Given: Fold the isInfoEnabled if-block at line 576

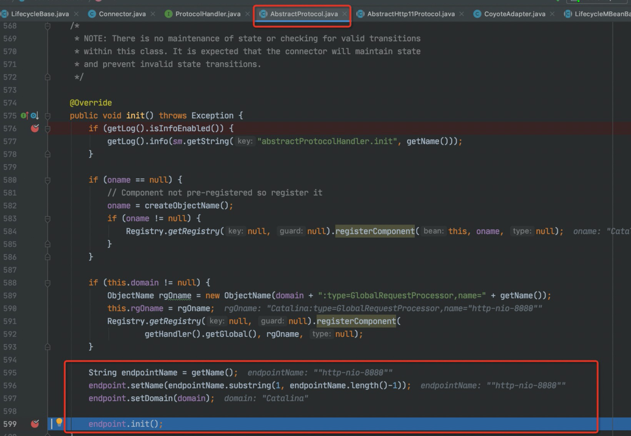Looking at the screenshot, I should [48, 129].
